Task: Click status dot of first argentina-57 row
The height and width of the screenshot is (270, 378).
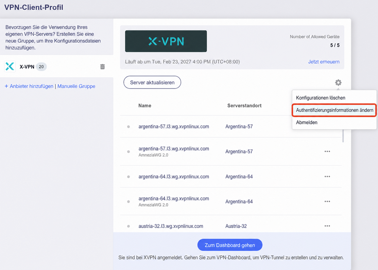Action: 128,127
